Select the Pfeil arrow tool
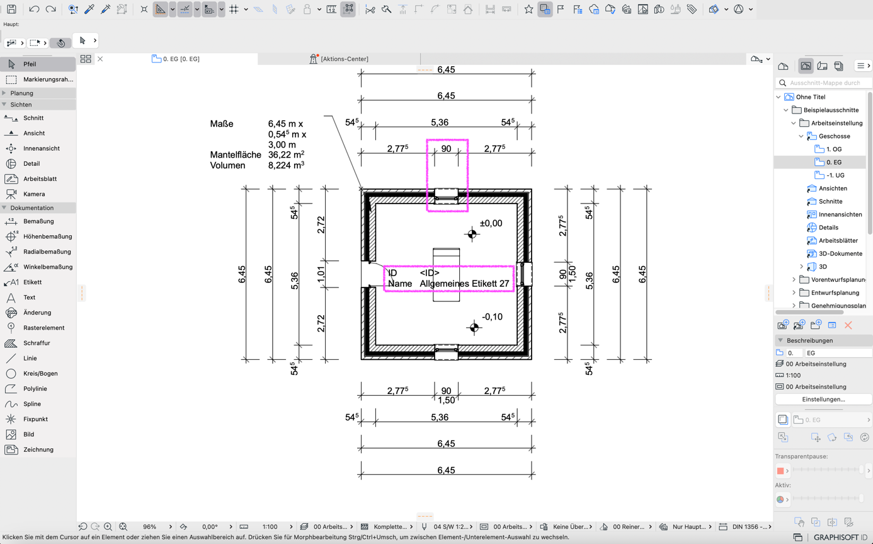Screen dimensions: 873x544 click(38, 64)
